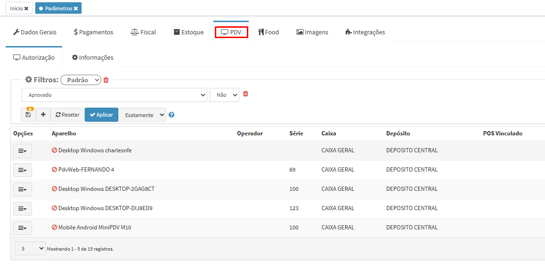
Task: Close the Parâmetros tab with X
Action: (76, 8)
